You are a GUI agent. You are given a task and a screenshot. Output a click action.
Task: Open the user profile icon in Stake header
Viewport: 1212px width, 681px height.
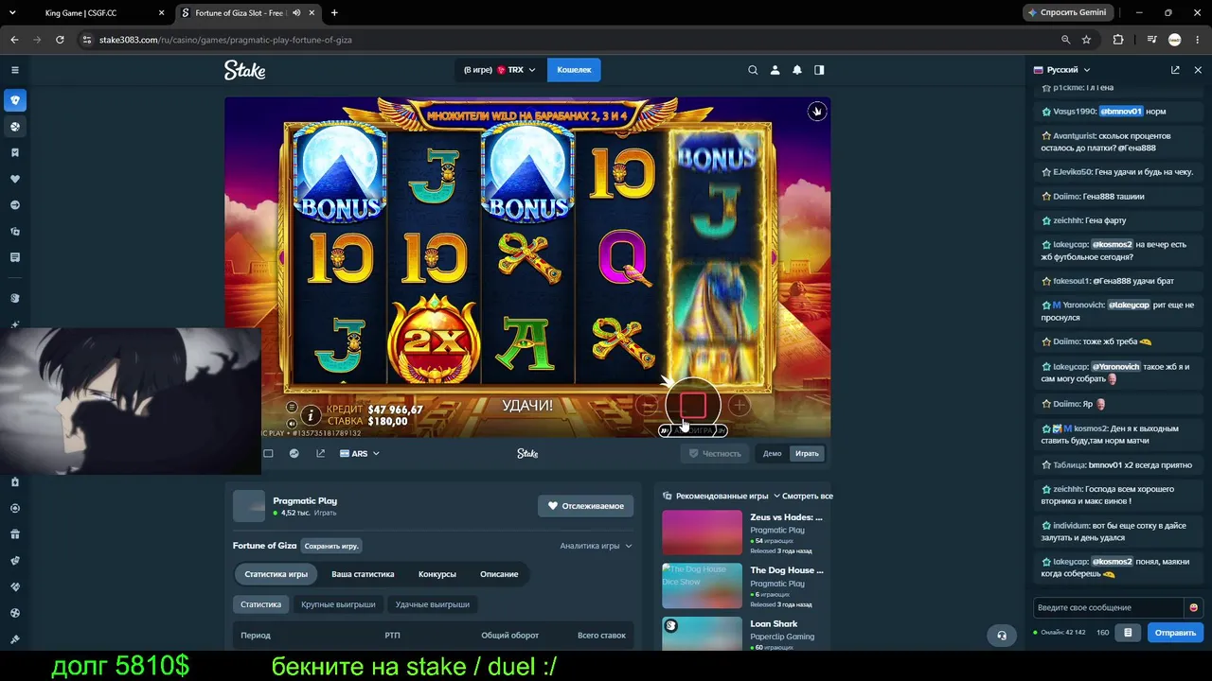[x=775, y=70]
